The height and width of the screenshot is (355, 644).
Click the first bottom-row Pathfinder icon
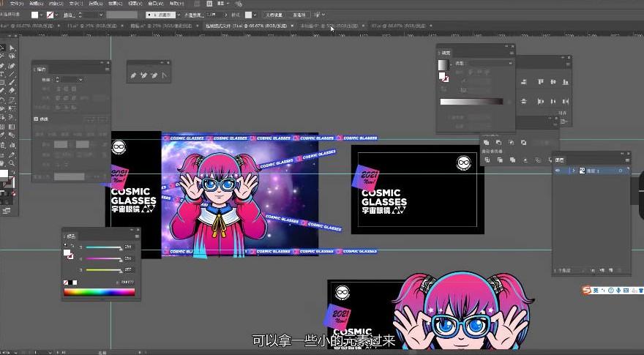click(486, 160)
